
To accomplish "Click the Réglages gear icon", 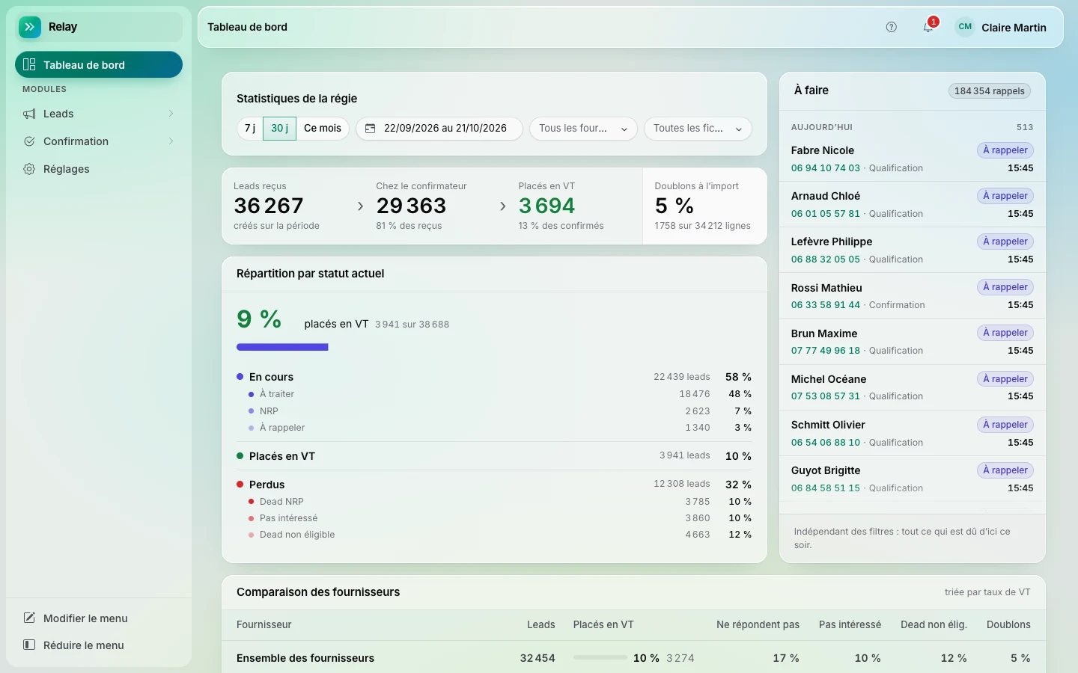I will pyautogui.click(x=29, y=169).
